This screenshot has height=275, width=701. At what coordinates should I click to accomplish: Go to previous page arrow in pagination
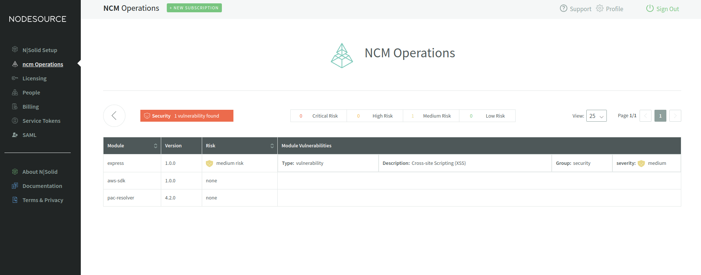[646, 116]
